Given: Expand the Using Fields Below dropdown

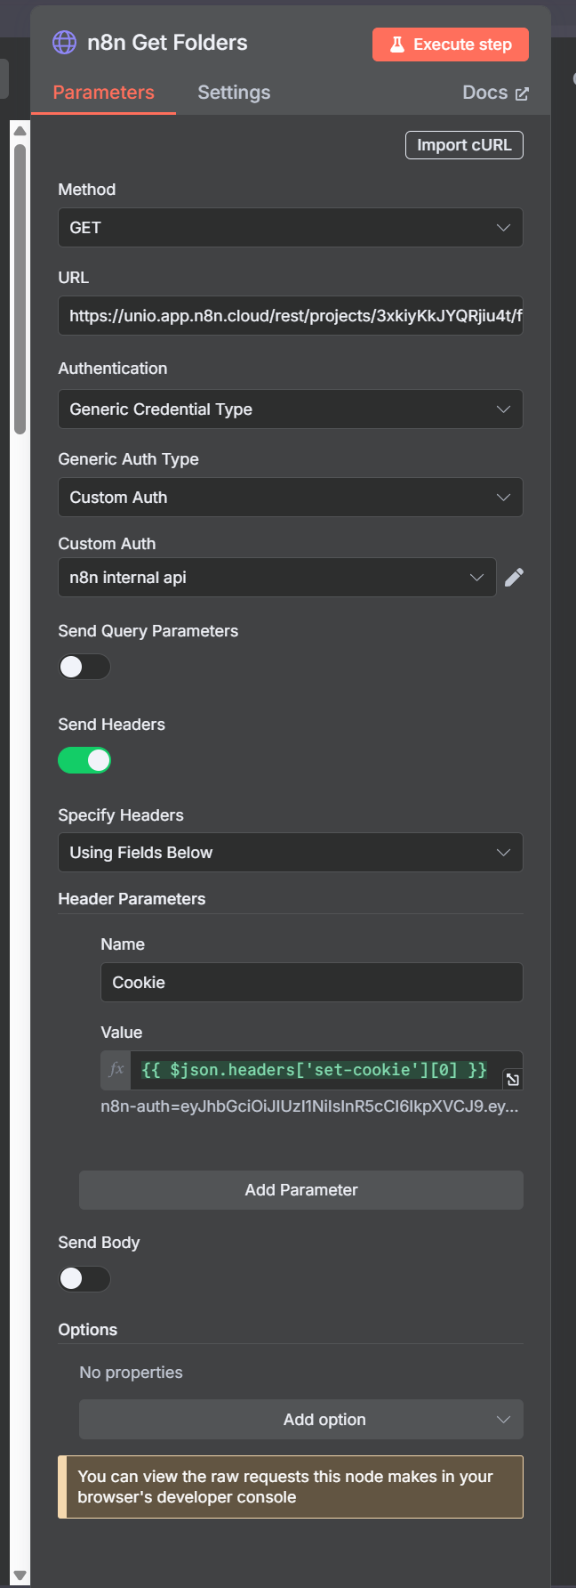Looking at the screenshot, I should [x=291, y=853].
